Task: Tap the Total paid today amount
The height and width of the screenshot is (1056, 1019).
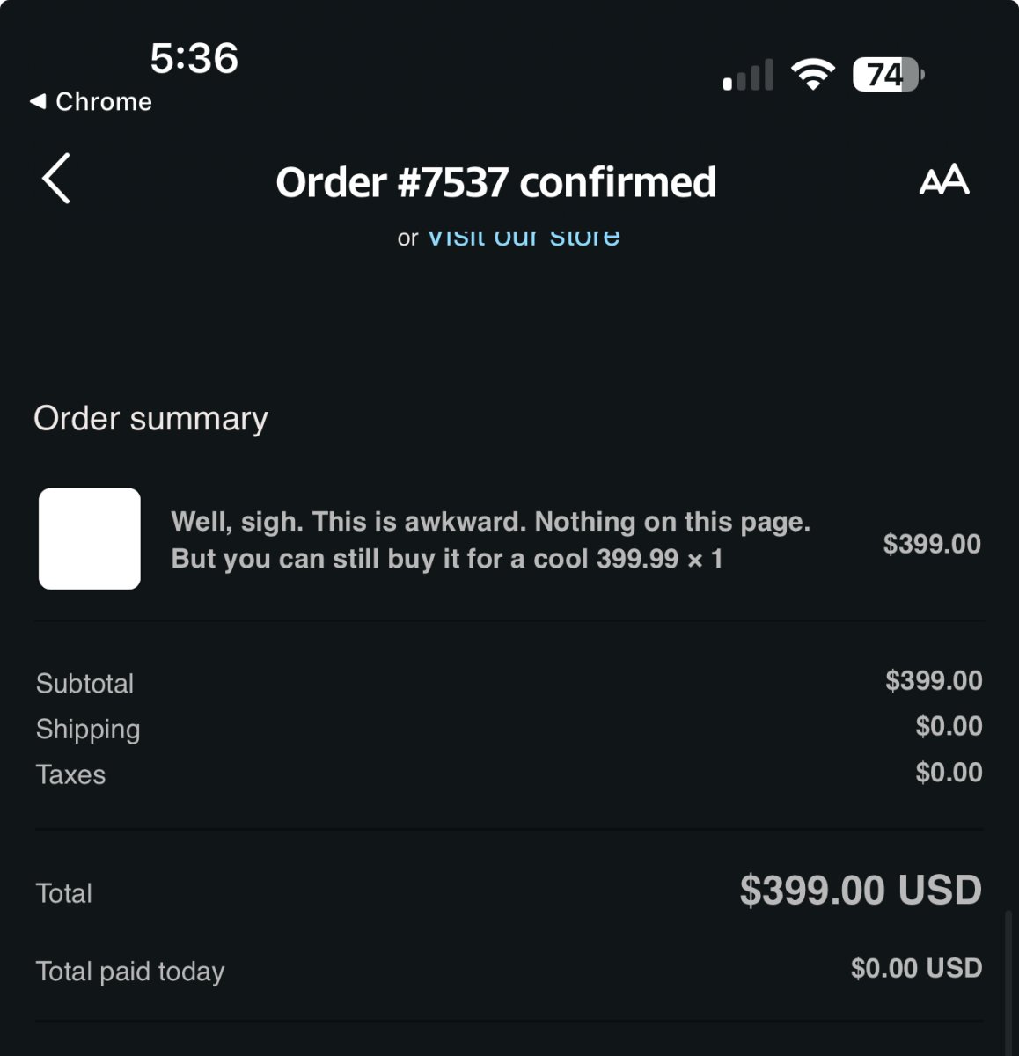Action: [x=916, y=968]
